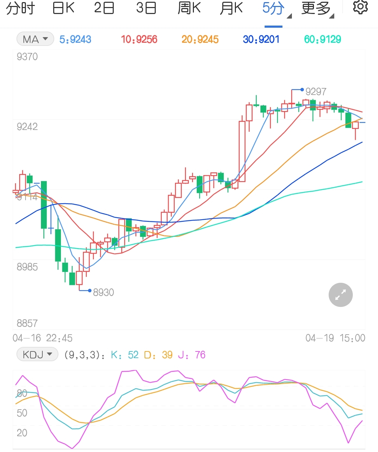The height and width of the screenshot is (452, 378).
Task: Open the MA indicator dropdown
Action: [x=35, y=39]
